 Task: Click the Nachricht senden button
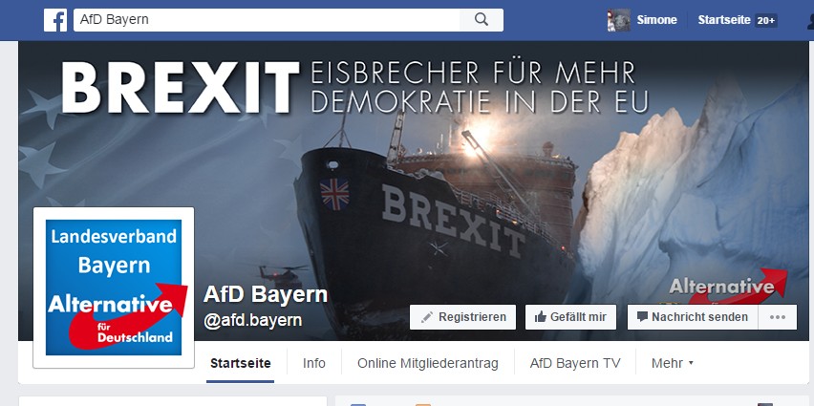pos(693,317)
